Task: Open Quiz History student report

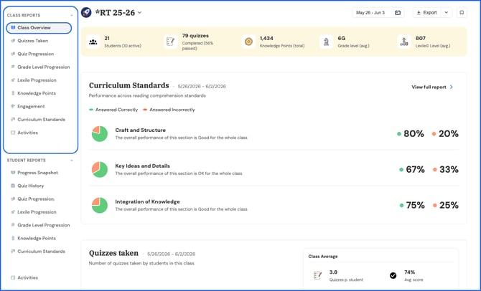Action: coord(30,186)
